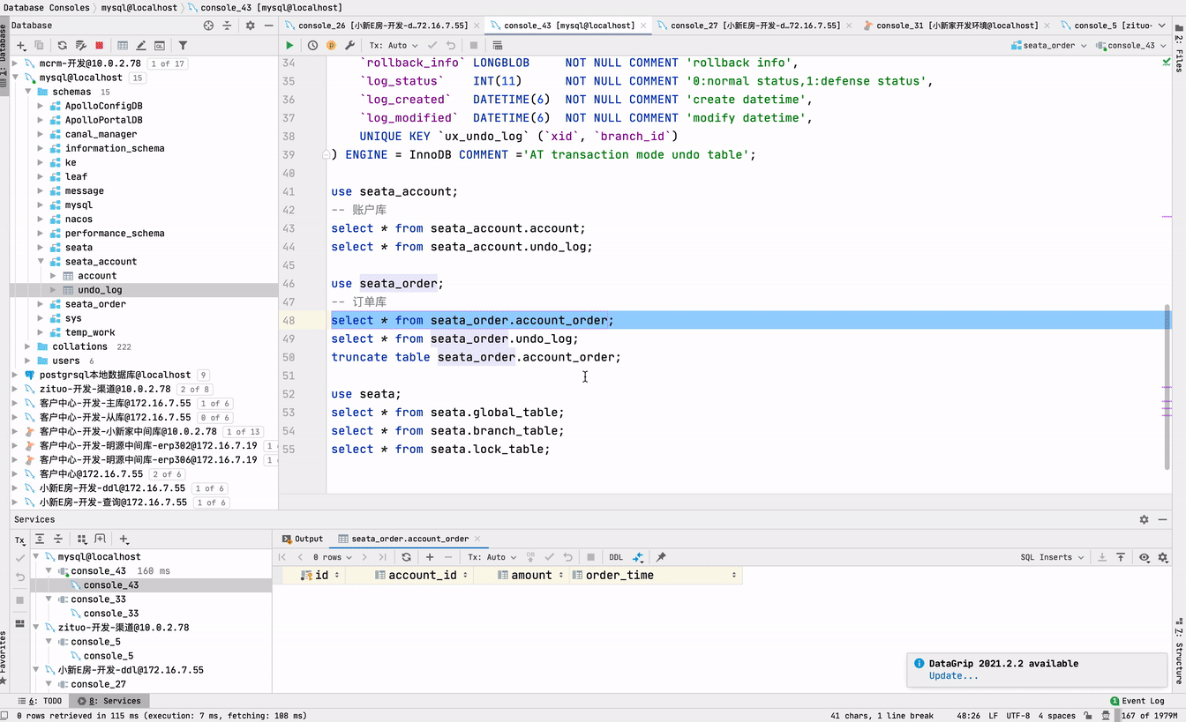Open console settings wrench icon
The width and height of the screenshot is (1186, 722).
349,45
